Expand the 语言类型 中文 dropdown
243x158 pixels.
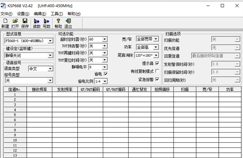point(50,69)
